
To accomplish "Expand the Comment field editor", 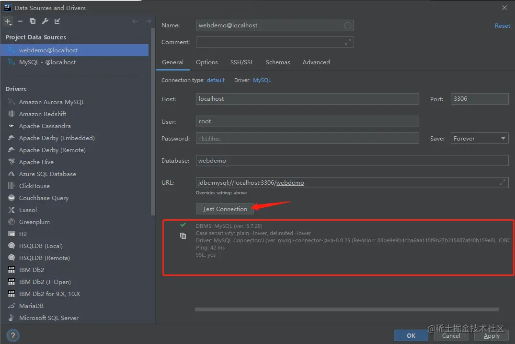I will 347,42.
